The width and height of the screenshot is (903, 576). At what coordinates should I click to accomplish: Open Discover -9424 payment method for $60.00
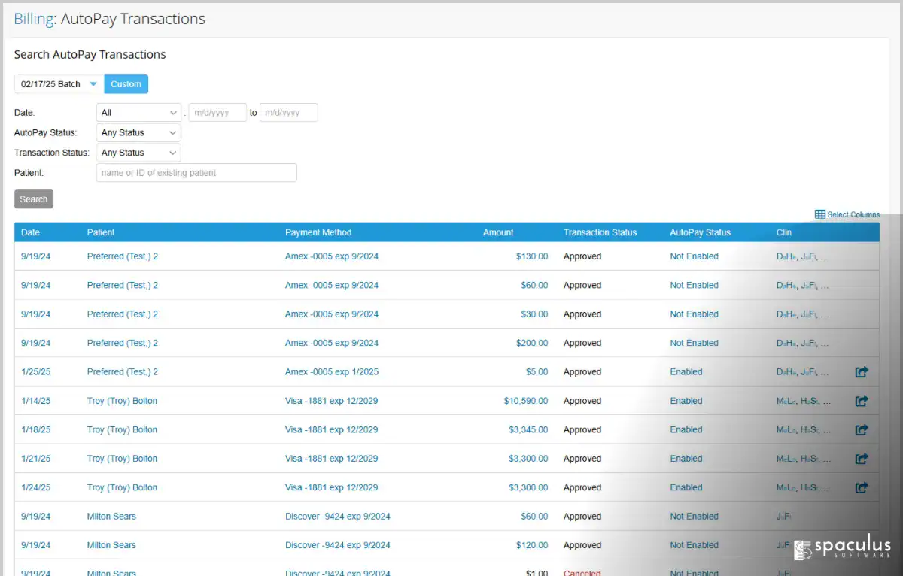click(x=338, y=517)
